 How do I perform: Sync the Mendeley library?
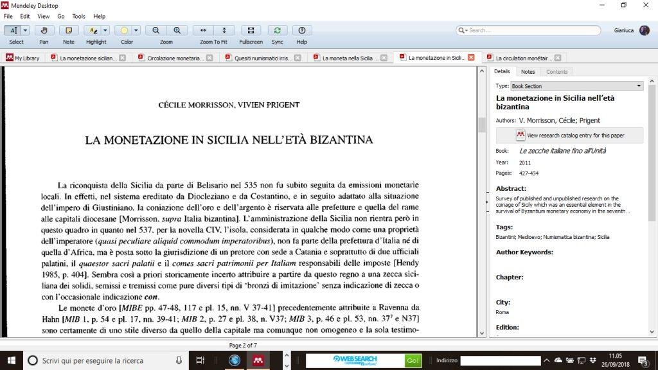[x=278, y=31]
